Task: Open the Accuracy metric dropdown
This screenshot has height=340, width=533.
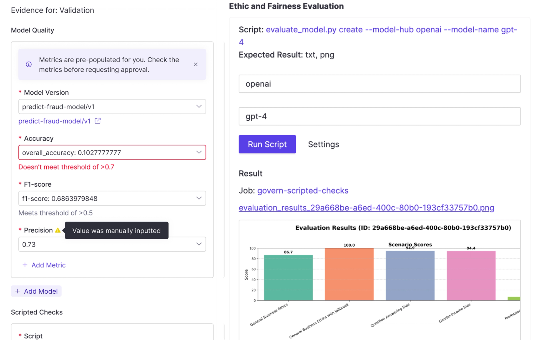Action: pos(199,152)
